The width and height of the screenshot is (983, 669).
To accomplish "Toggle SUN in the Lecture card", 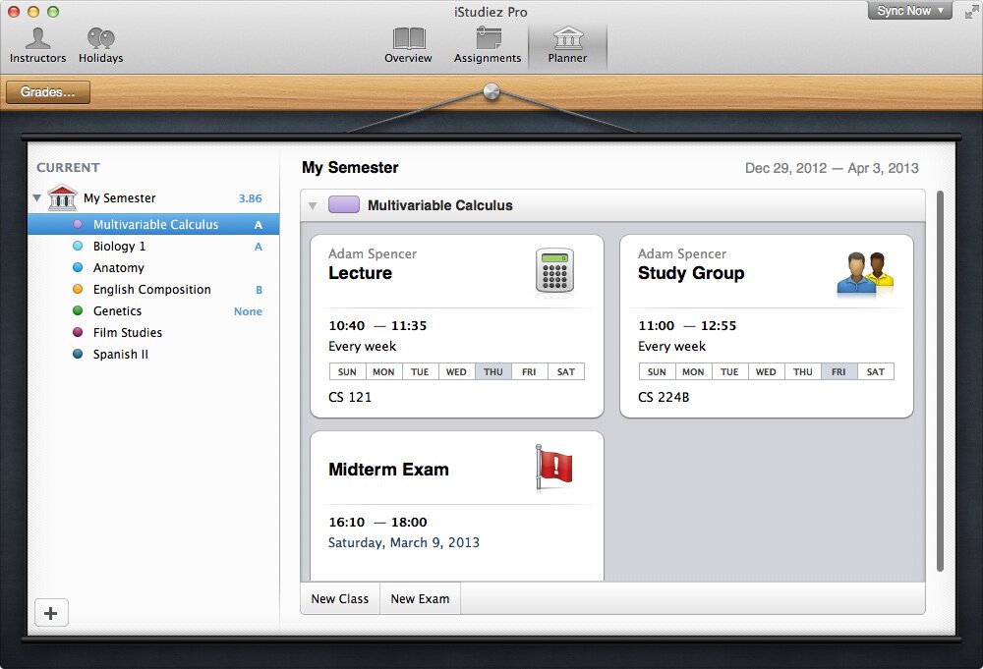I will tap(347, 371).
